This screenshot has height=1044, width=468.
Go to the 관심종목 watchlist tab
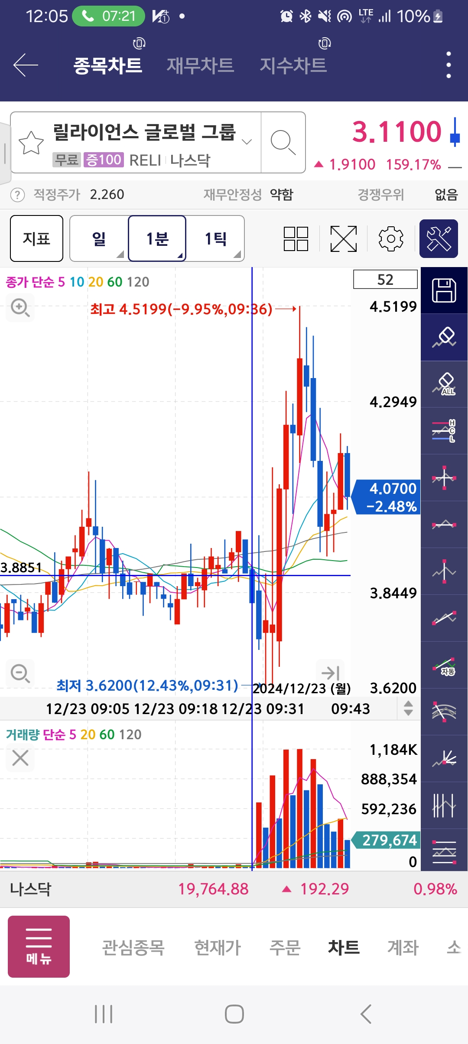click(133, 947)
